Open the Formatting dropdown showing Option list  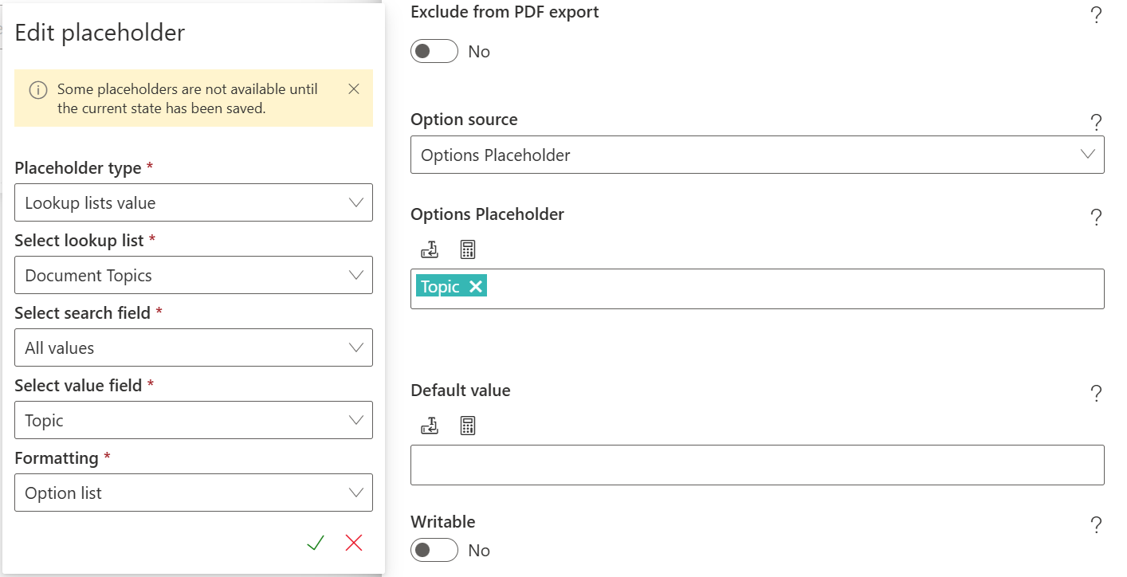pyautogui.click(x=193, y=493)
